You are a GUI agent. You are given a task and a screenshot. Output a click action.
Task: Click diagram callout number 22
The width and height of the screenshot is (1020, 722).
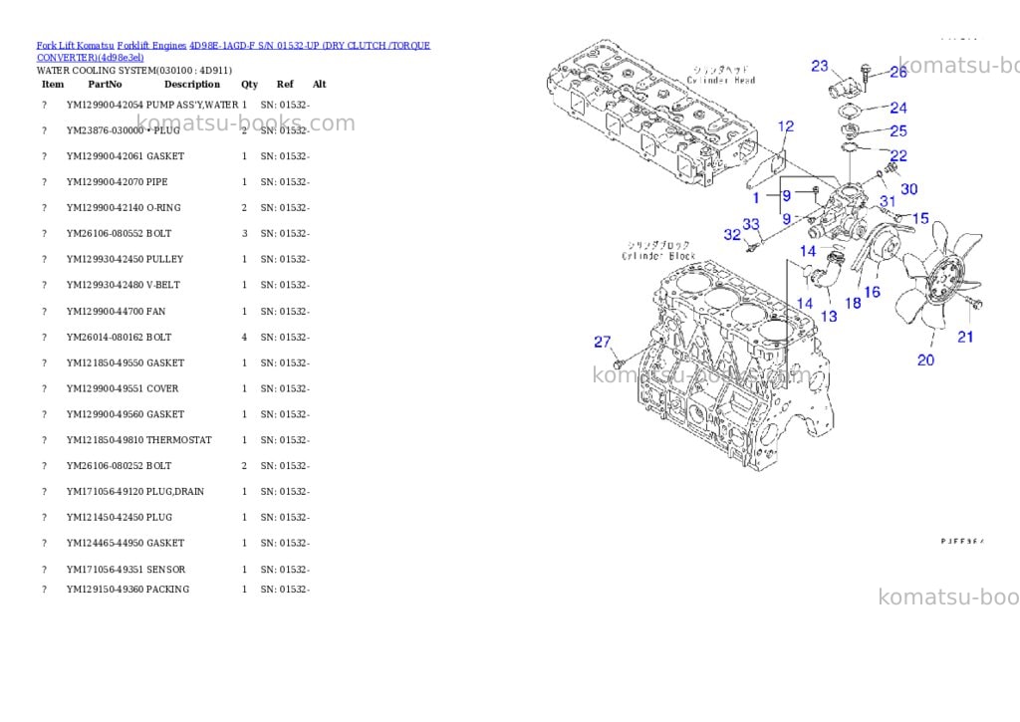point(898,155)
